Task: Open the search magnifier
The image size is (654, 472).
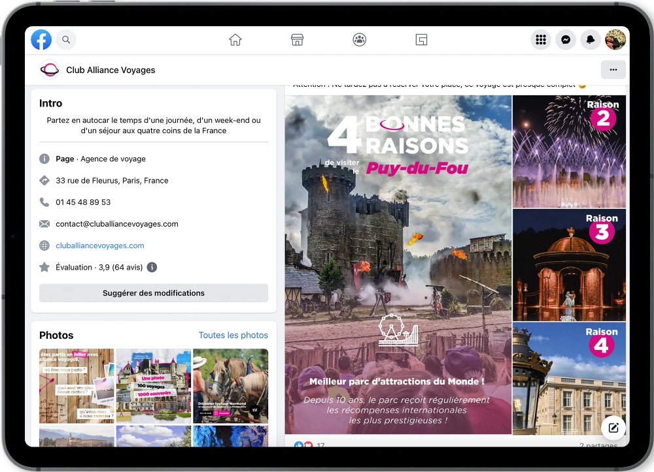Action: point(65,39)
